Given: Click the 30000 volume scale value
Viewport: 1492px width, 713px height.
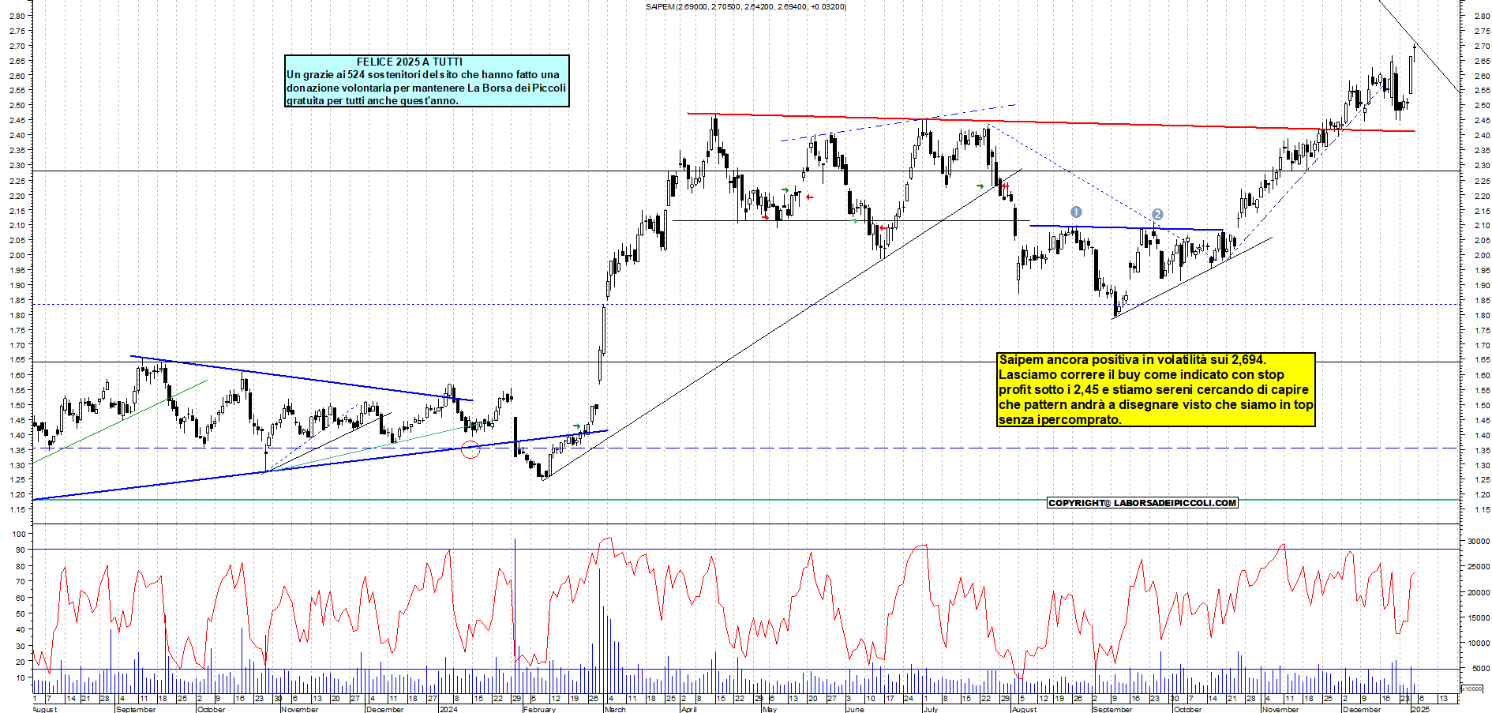Looking at the screenshot, I should point(1479,542).
